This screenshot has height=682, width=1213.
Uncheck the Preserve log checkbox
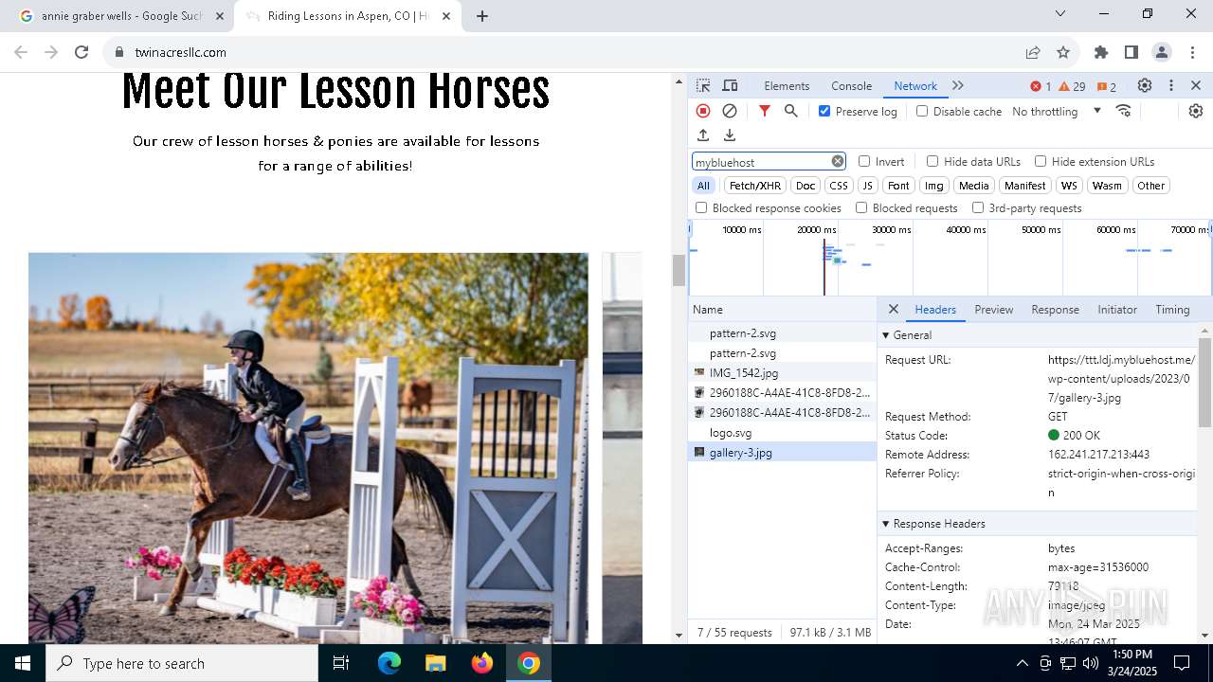(824, 111)
